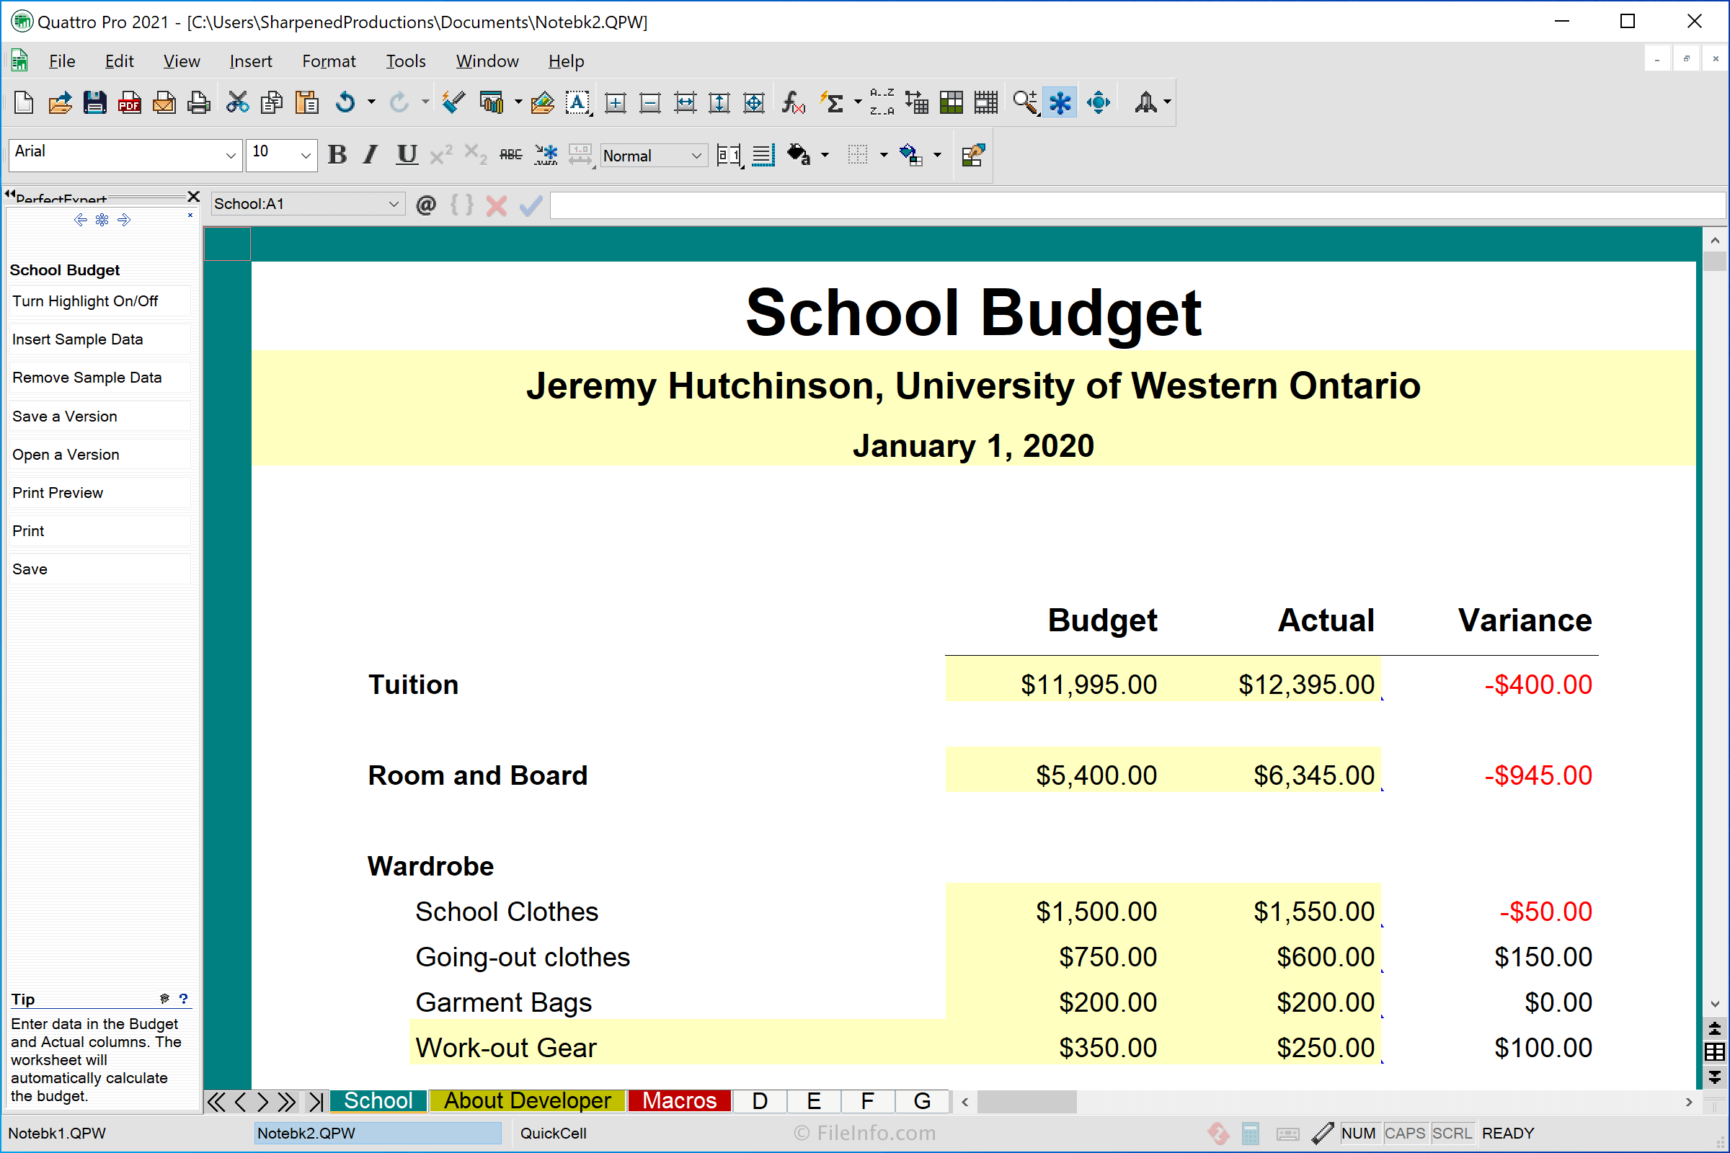Toggle subscript formatting

coord(476,155)
